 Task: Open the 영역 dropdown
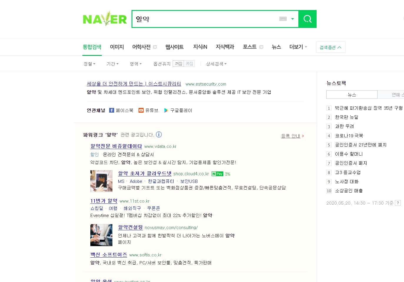click(x=136, y=64)
